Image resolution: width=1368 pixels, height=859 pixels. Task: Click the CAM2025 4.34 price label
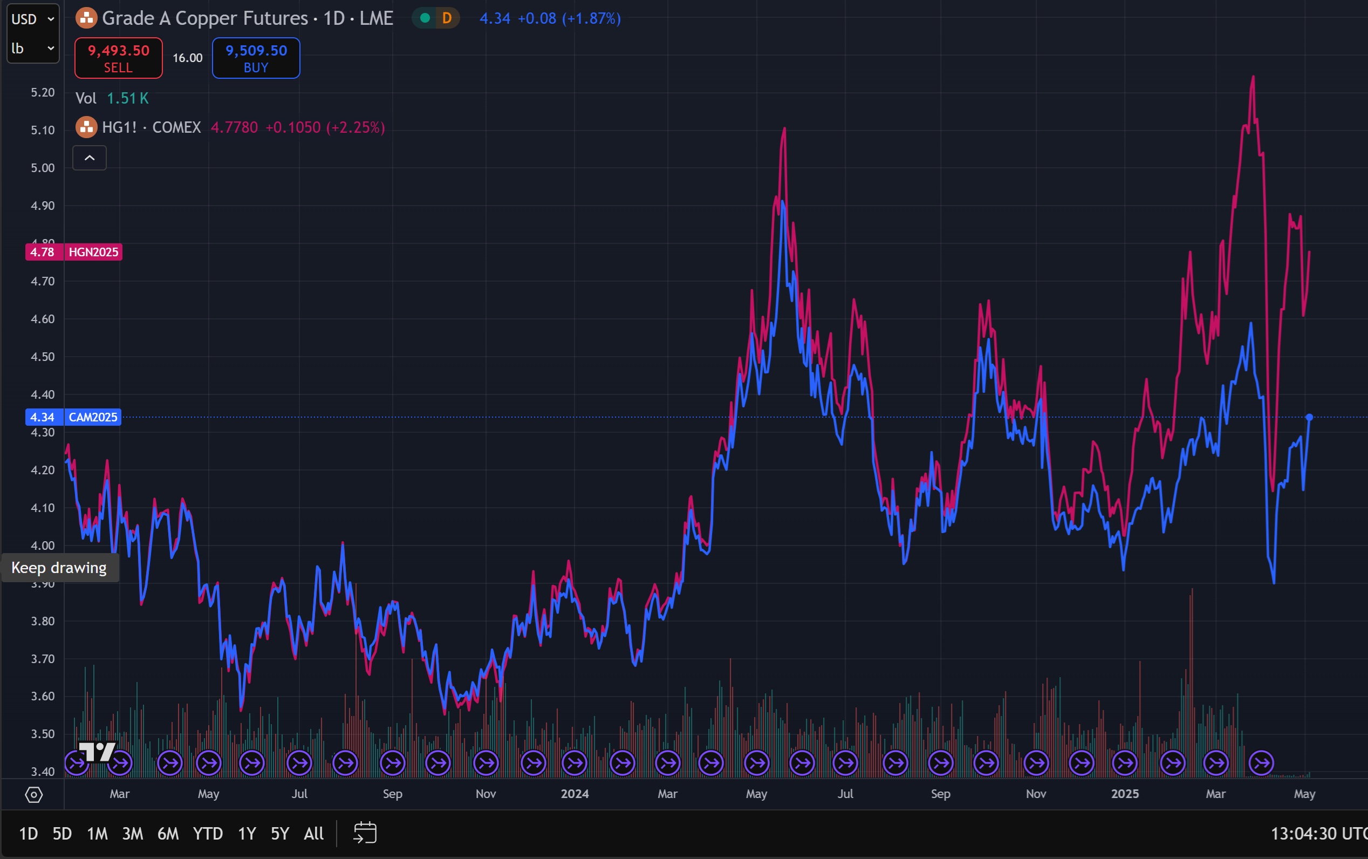coord(73,417)
